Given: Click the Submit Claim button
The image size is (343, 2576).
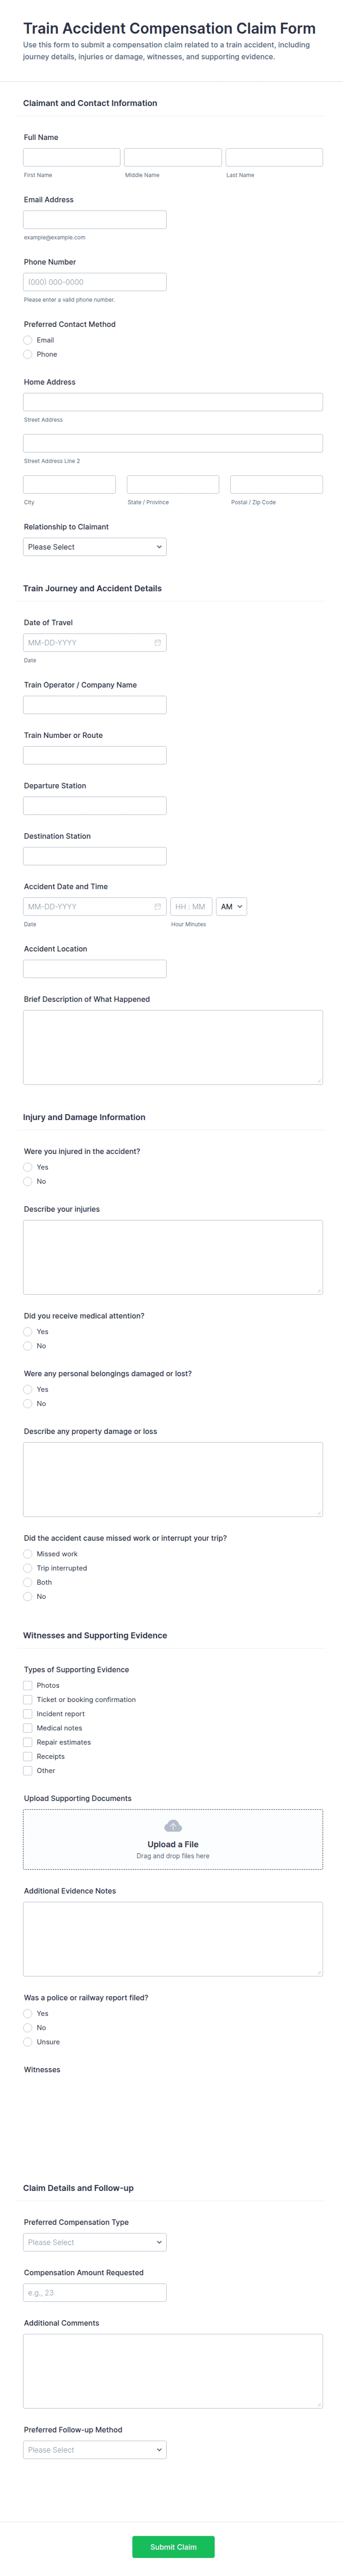Looking at the screenshot, I should pyautogui.click(x=173, y=2546).
